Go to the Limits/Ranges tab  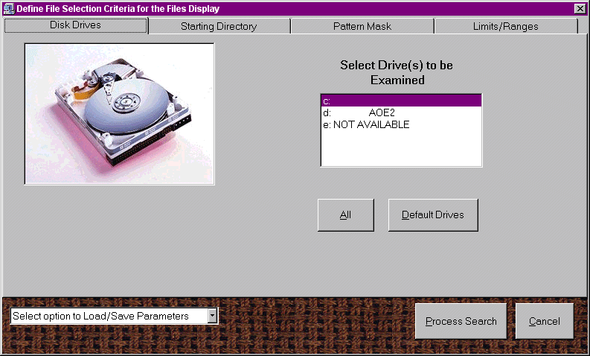click(x=506, y=26)
